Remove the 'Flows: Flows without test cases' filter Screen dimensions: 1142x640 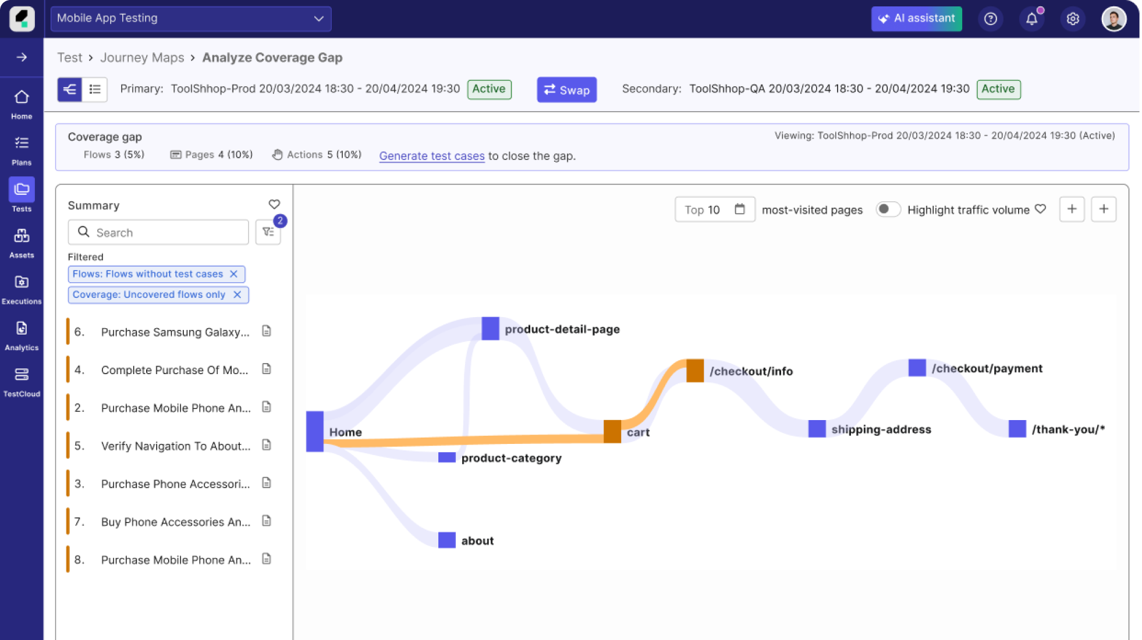point(235,273)
